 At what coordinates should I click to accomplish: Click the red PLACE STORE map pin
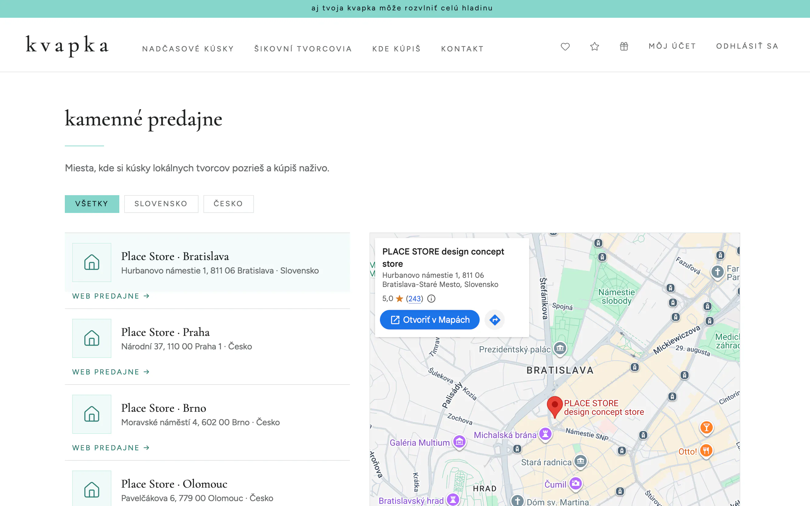point(554,407)
